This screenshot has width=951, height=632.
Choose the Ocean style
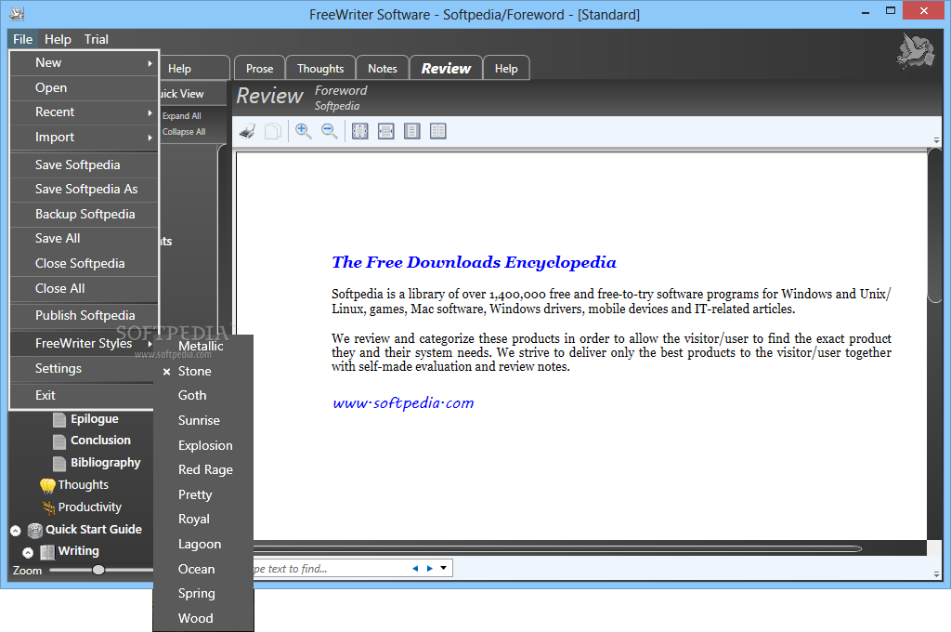[x=203, y=569]
